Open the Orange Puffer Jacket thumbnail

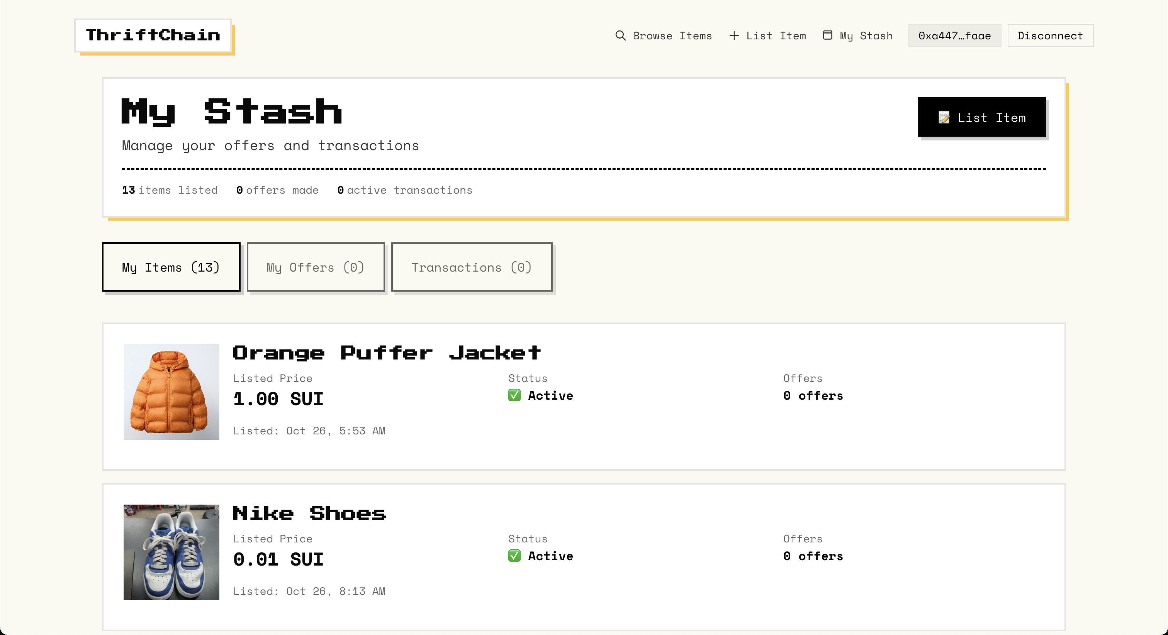[x=171, y=392]
